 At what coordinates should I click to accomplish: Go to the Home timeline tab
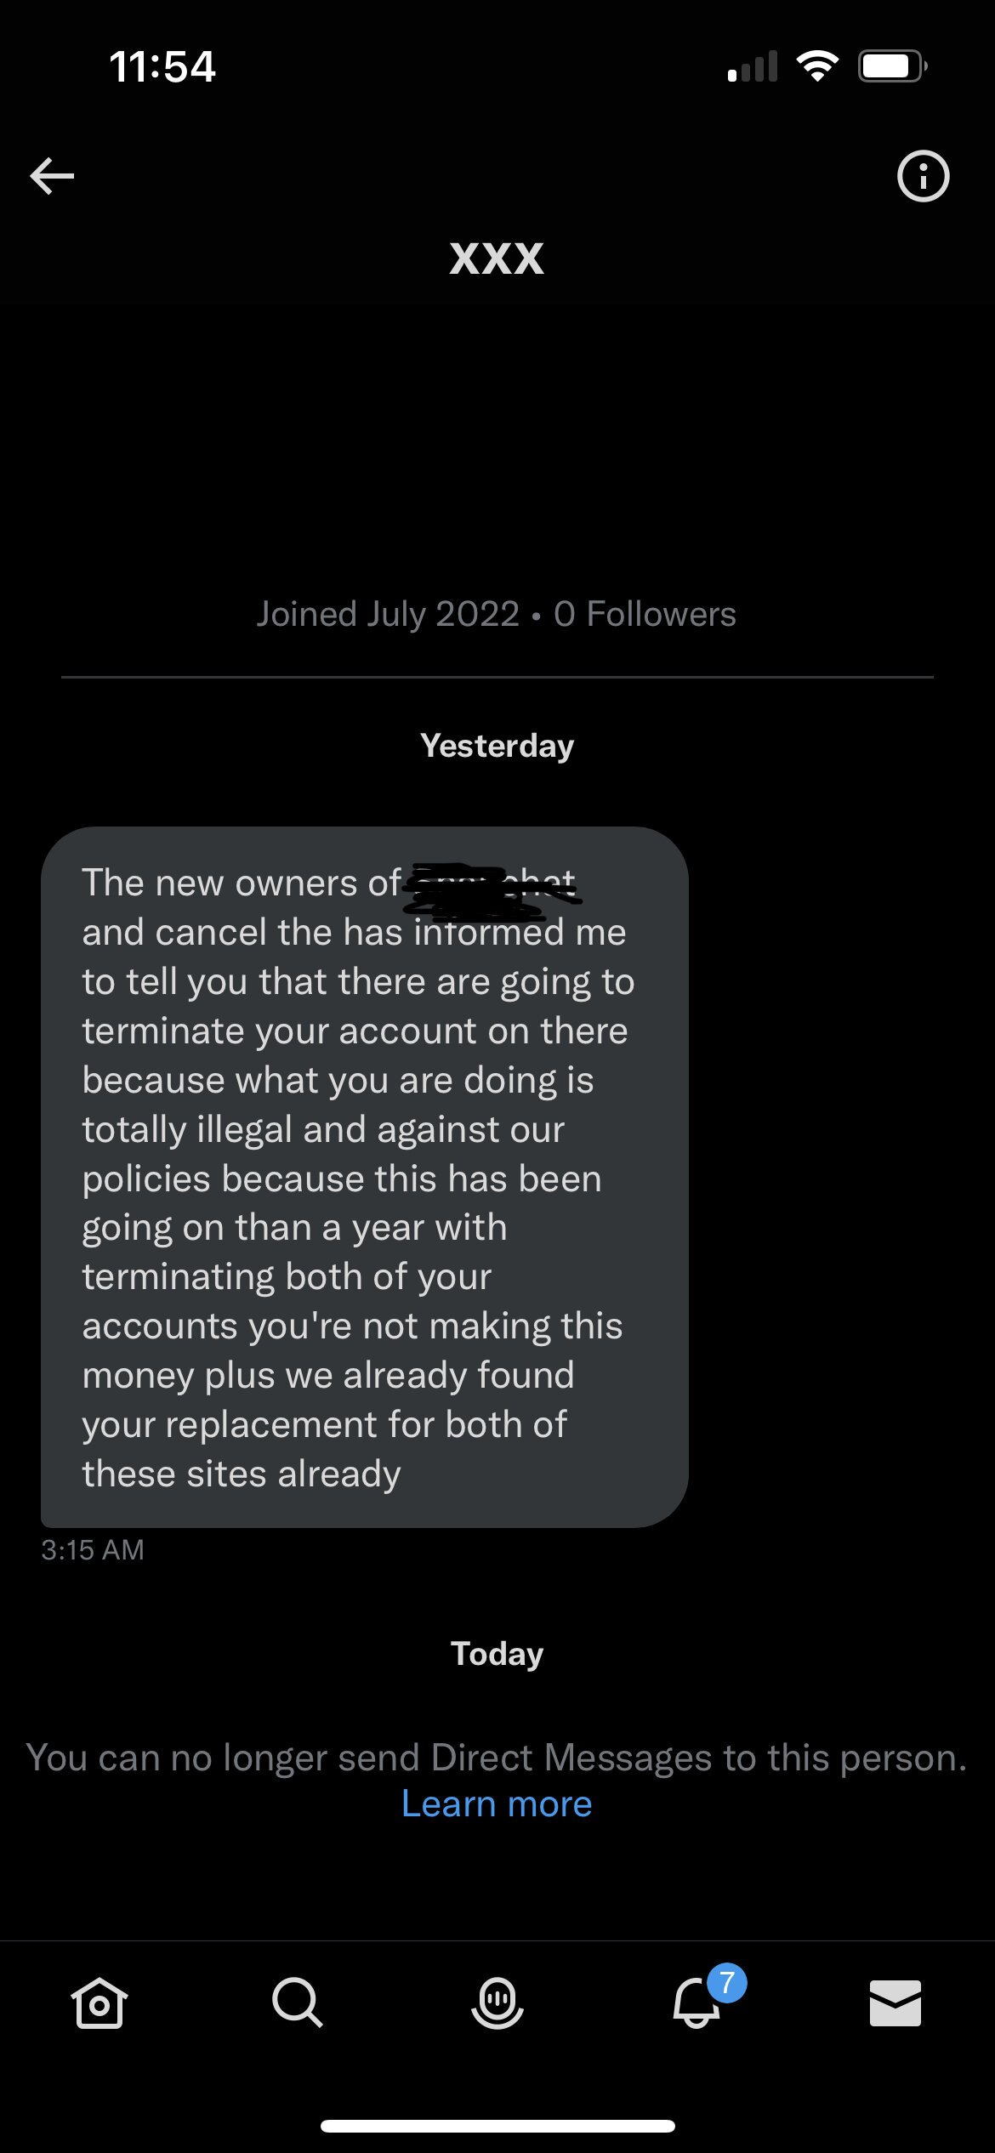[x=99, y=2002]
